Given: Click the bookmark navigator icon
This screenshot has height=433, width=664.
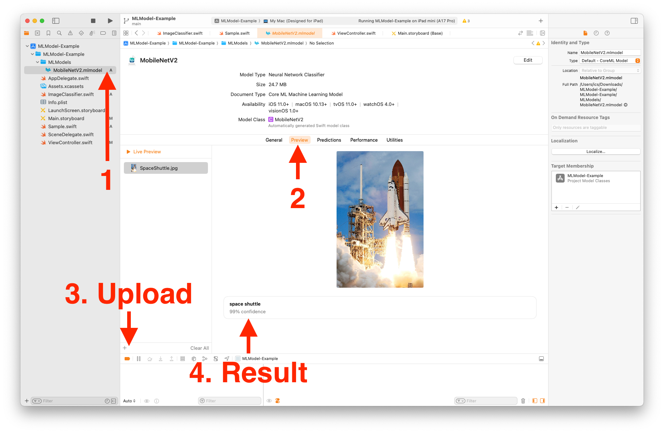Looking at the screenshot, I should pos(48,33).
